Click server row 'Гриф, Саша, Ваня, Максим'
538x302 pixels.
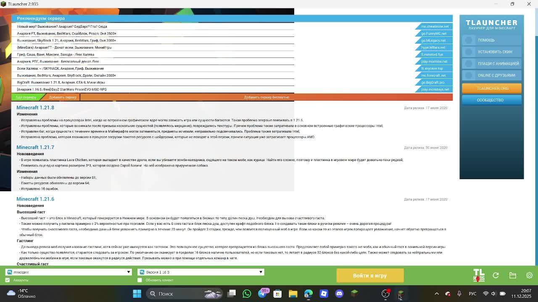(232, 55)
